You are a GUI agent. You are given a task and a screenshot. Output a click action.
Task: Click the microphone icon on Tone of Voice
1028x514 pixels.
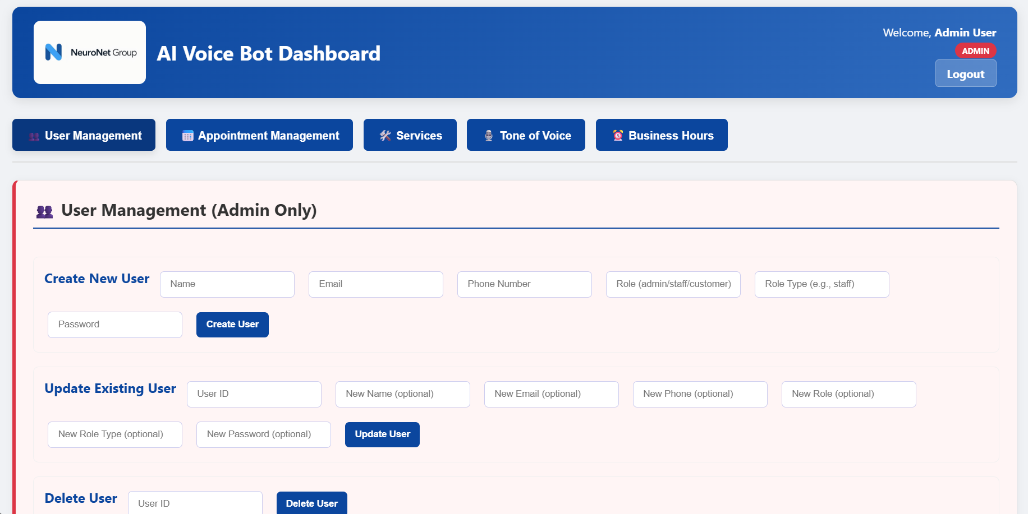coord(488,135)
